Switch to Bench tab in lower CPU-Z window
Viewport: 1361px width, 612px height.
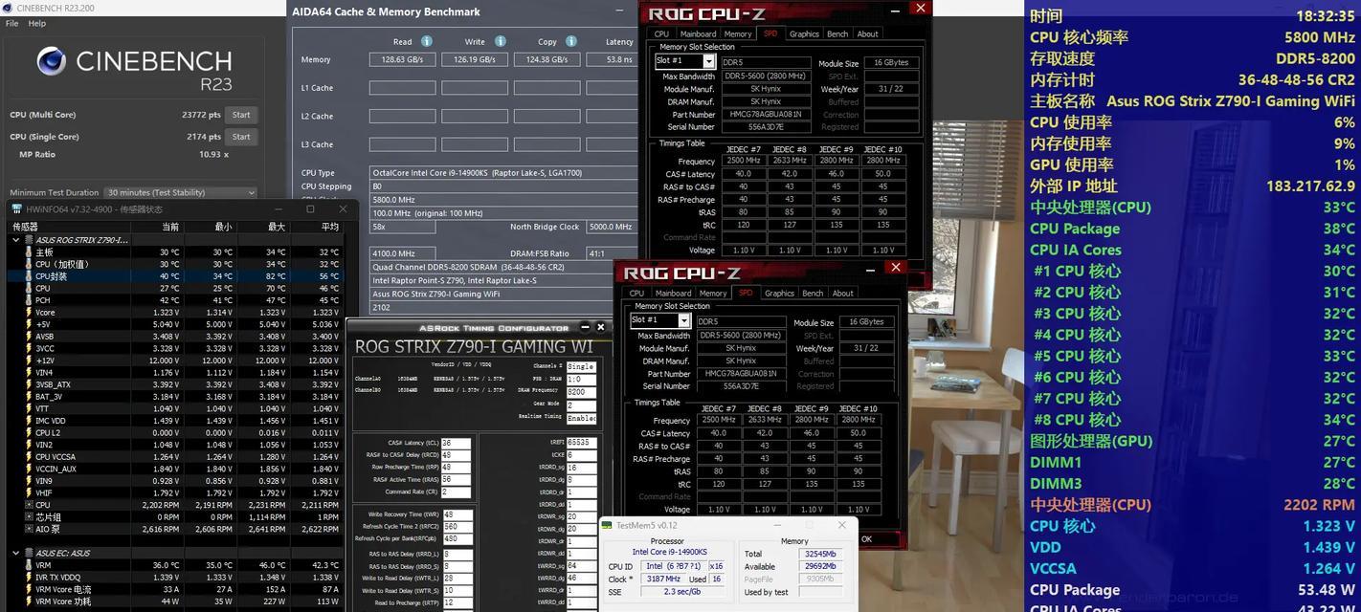[813, 293]
